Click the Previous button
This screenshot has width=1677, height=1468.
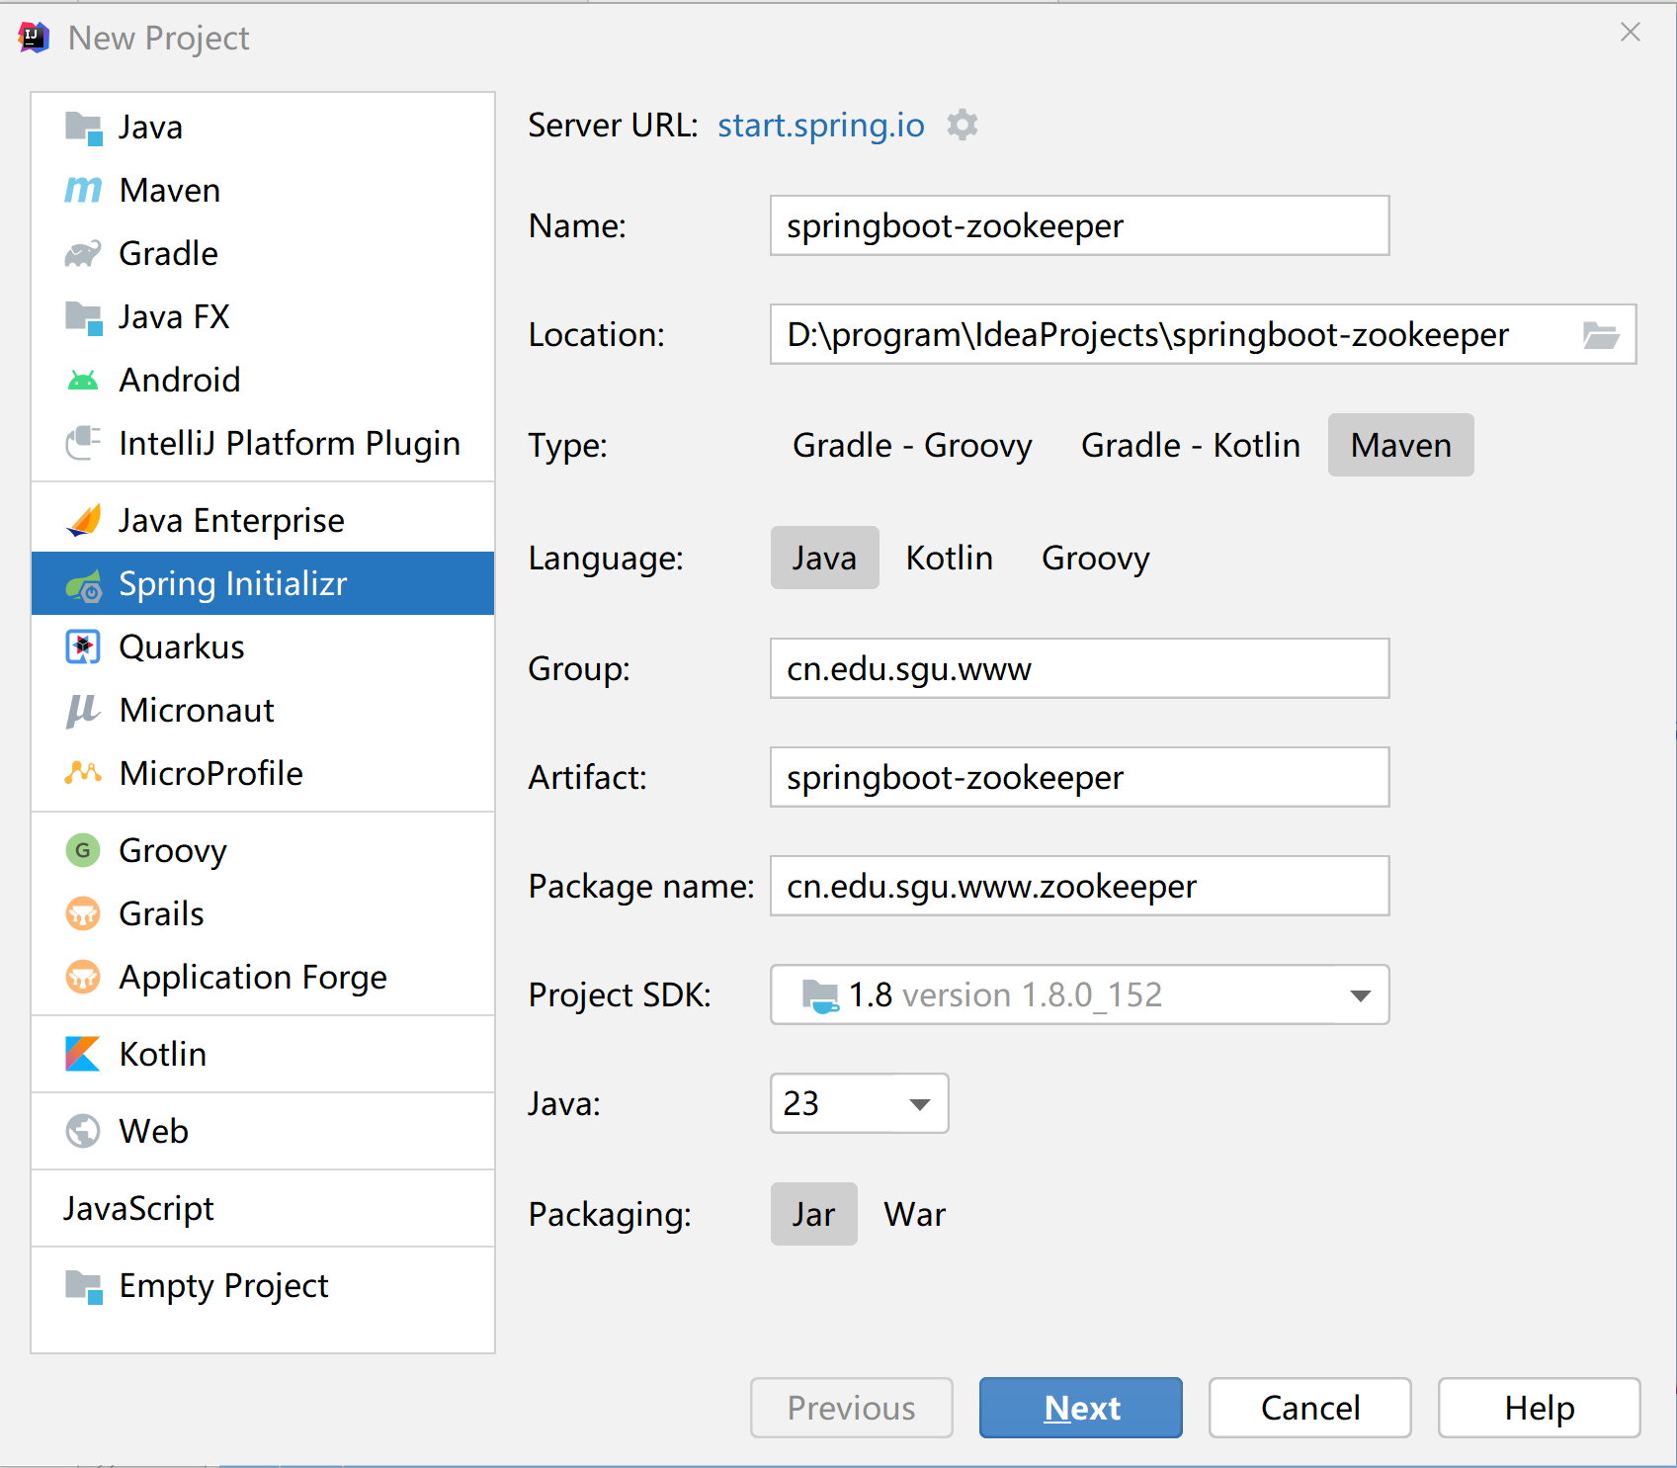[x=852, y=1408]
